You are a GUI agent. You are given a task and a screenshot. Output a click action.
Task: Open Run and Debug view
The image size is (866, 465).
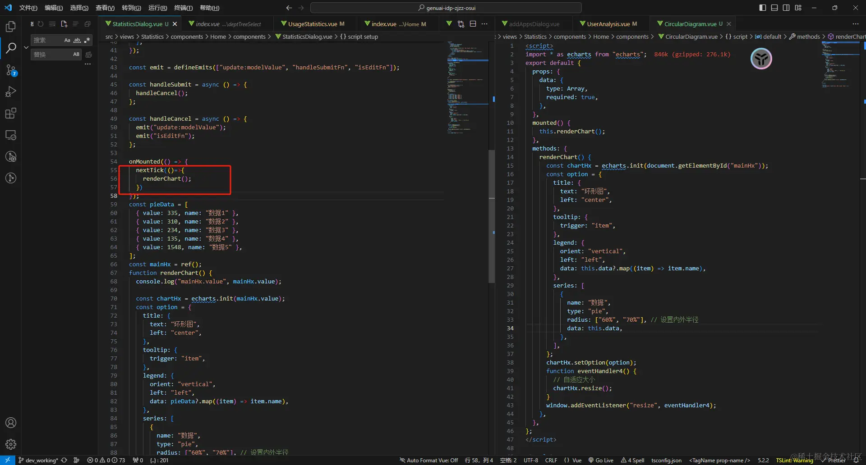(x=11, y=91)
